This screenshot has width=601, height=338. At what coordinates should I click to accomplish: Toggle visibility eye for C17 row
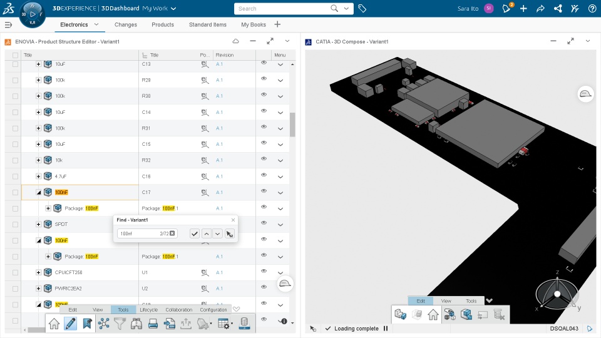(264, 191)
